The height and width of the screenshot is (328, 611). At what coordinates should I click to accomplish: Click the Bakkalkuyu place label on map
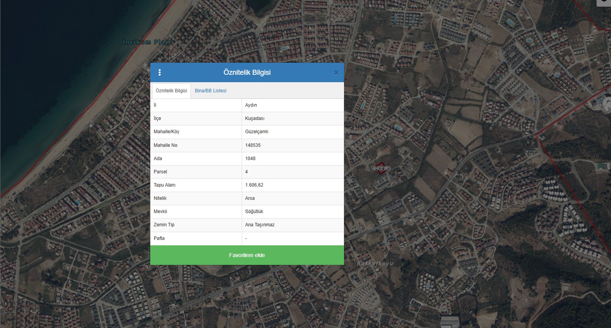pos(375,263)
